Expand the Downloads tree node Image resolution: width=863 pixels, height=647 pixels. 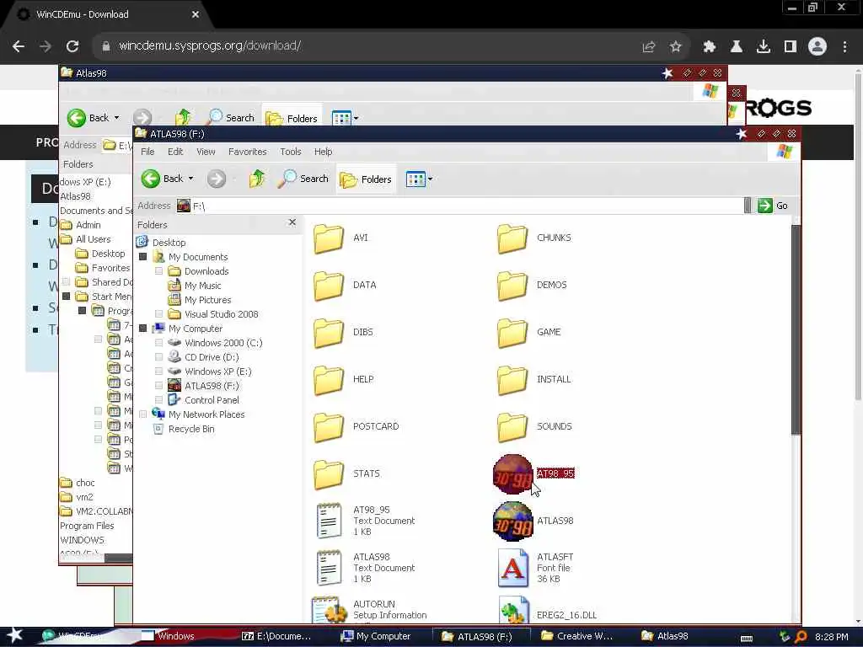(x=159, y=271)
